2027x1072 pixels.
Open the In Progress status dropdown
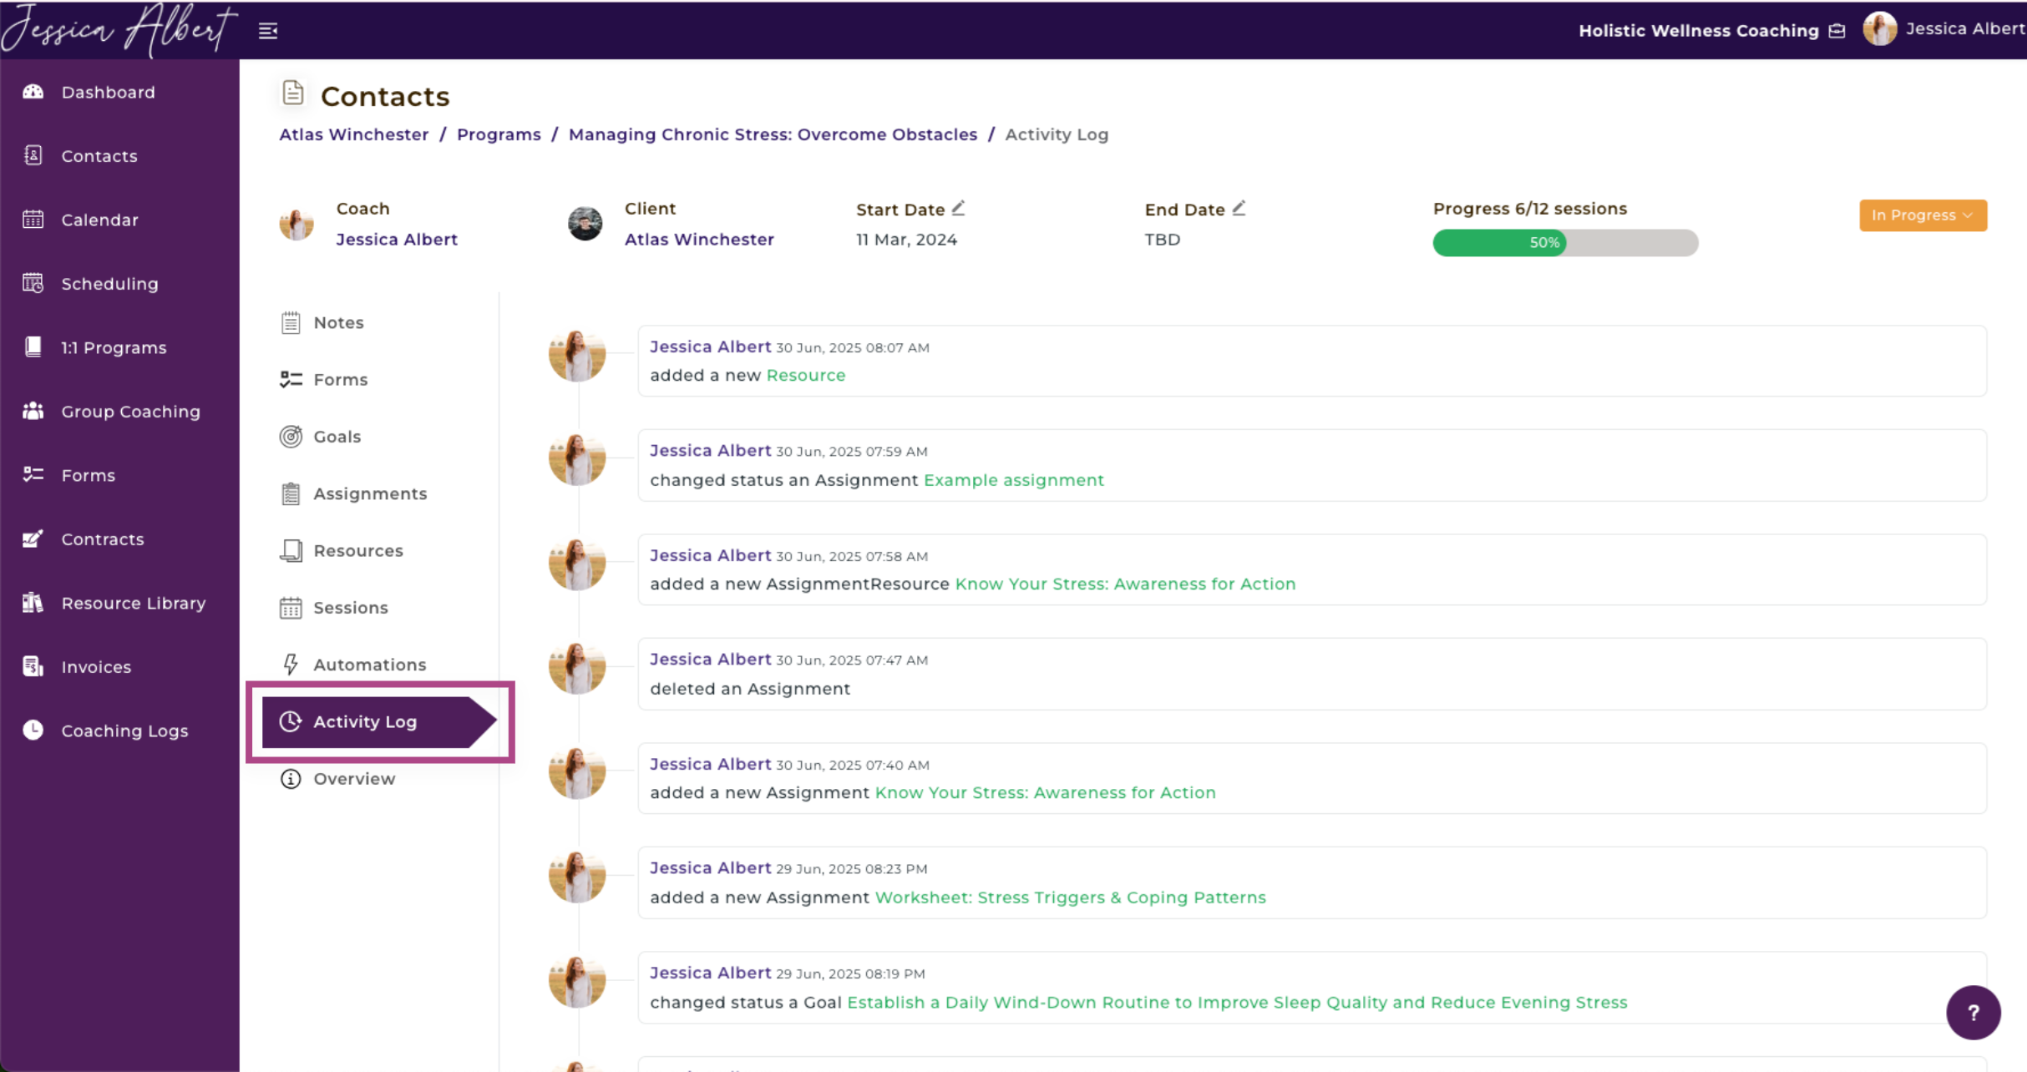point(1923,215)
